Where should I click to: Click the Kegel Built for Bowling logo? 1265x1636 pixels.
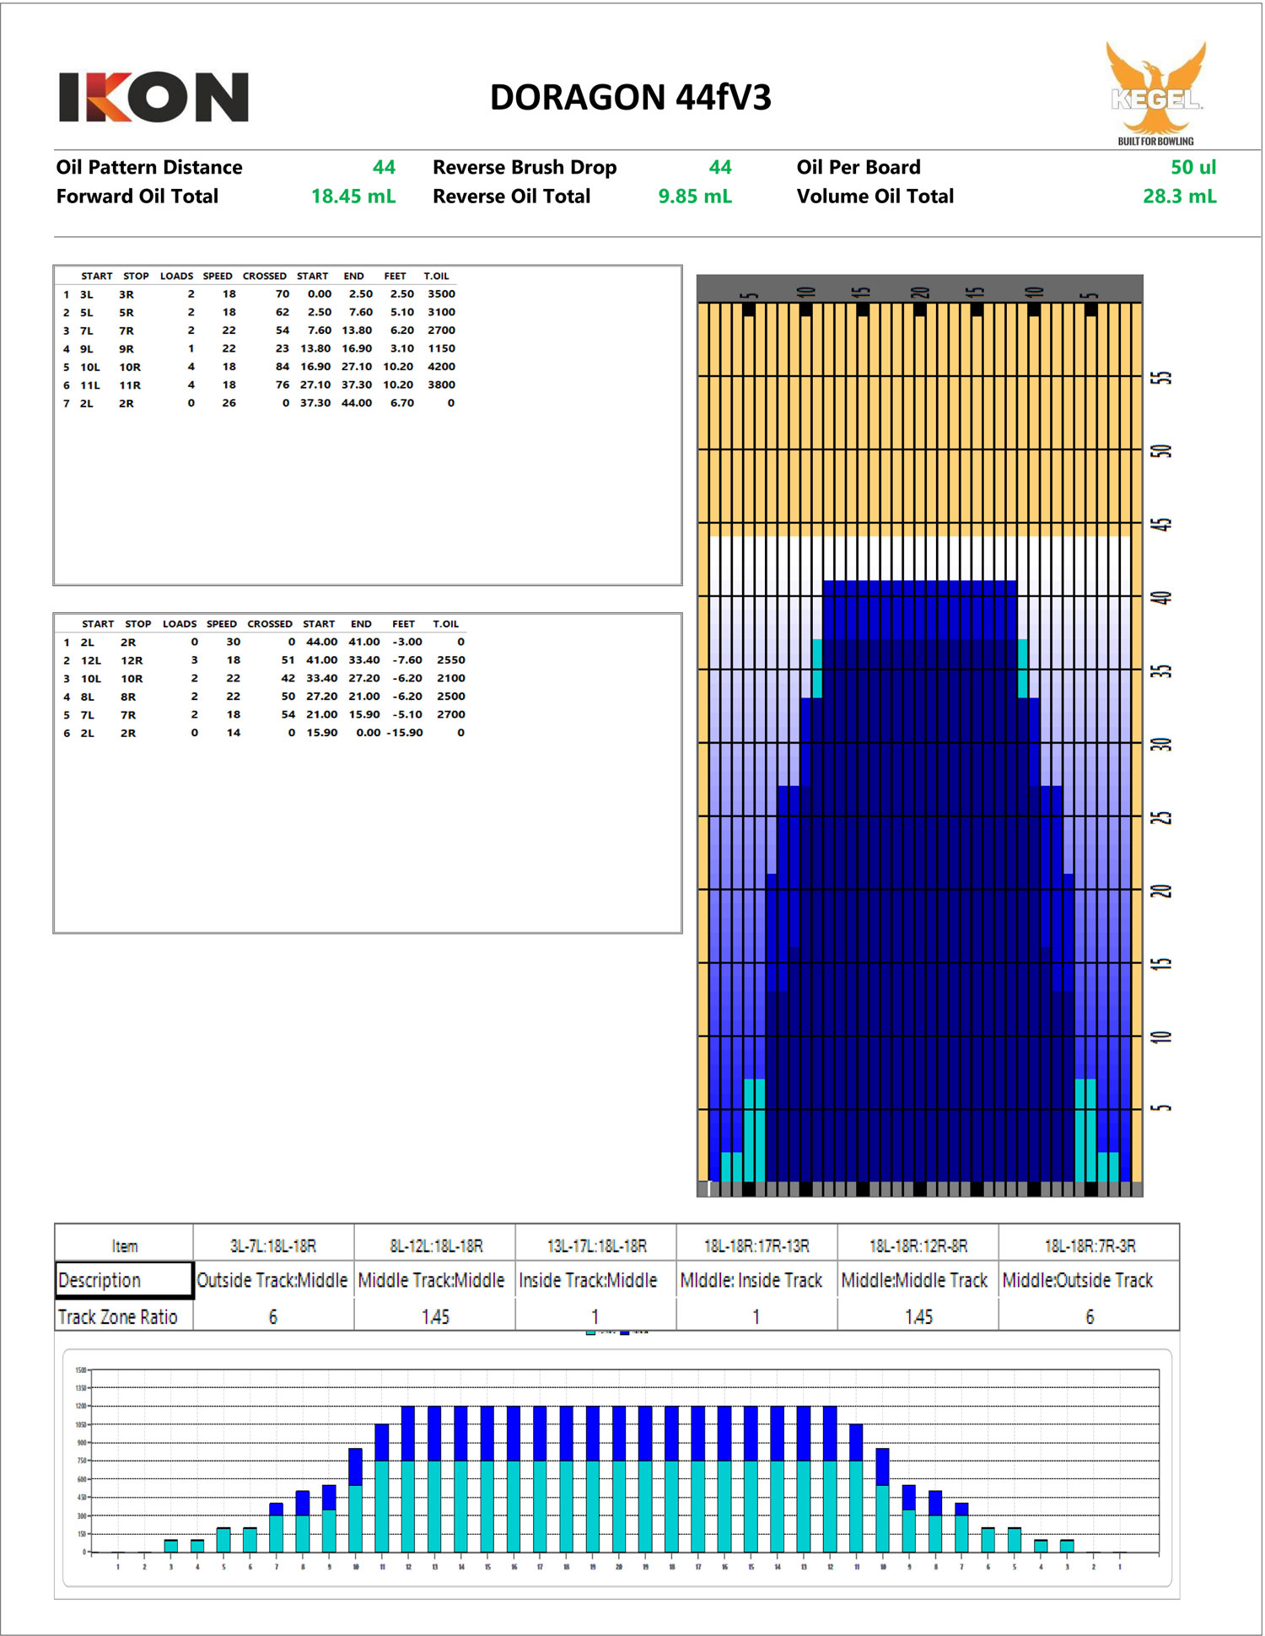tap(1156, 94)
